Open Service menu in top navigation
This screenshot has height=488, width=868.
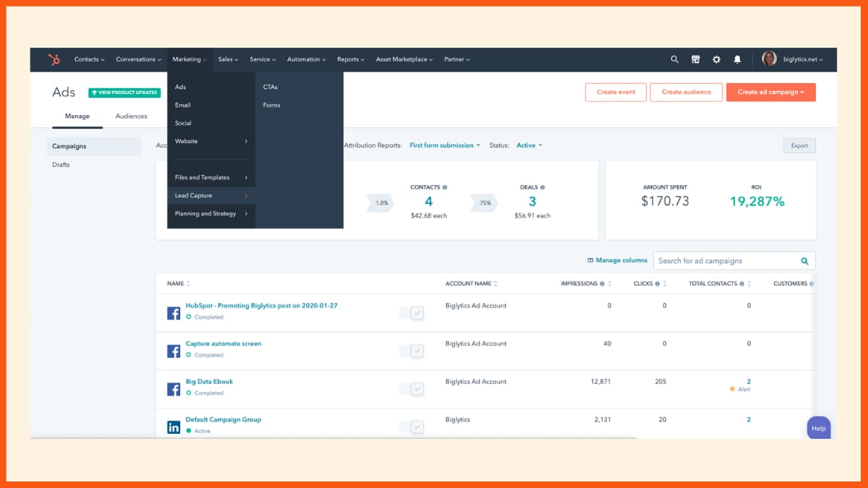[263, 59]
